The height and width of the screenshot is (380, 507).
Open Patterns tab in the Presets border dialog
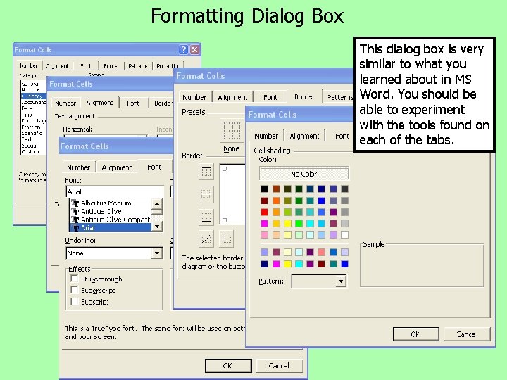pos(339,97)
